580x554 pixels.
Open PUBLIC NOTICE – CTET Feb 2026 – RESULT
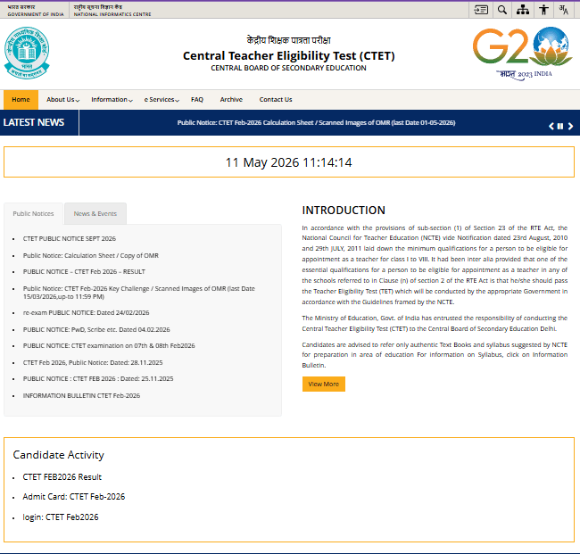click(x=84, y=271)
